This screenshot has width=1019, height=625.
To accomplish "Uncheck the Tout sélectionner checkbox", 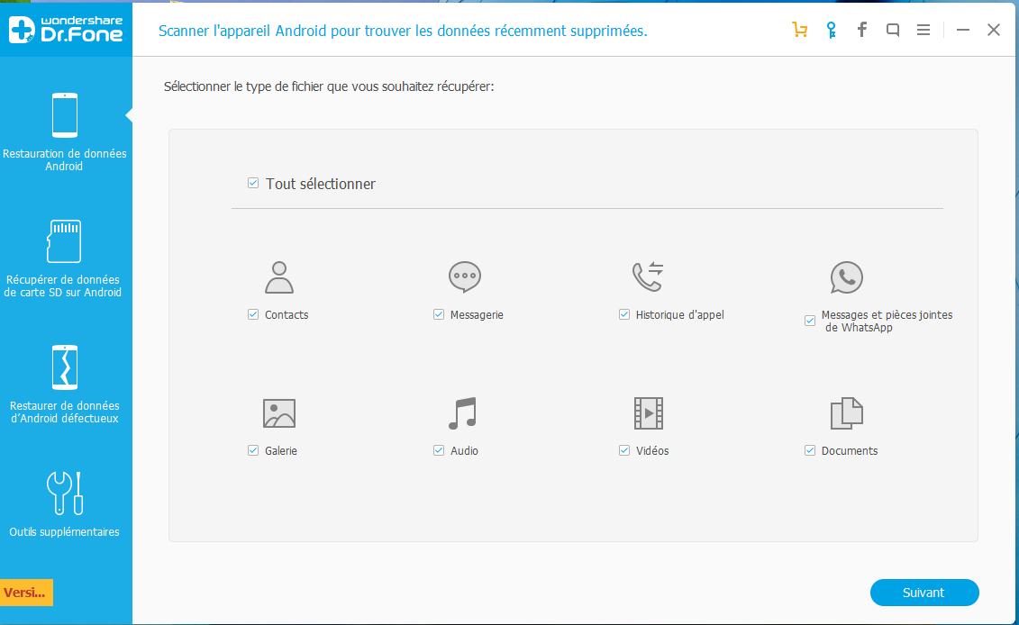I will point(253,183).
